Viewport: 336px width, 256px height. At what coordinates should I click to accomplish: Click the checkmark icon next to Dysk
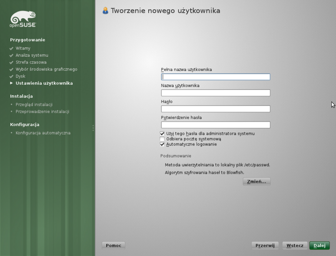point(12,76)
